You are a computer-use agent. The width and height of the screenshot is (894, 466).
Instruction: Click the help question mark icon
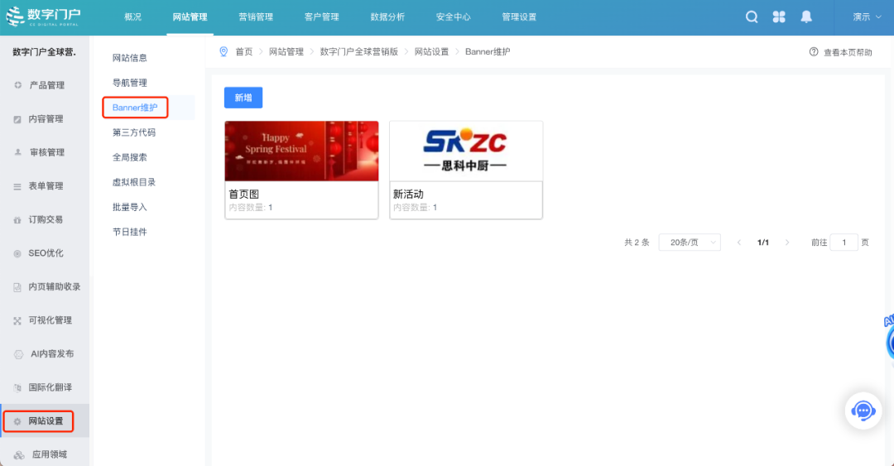click(814, 52)
